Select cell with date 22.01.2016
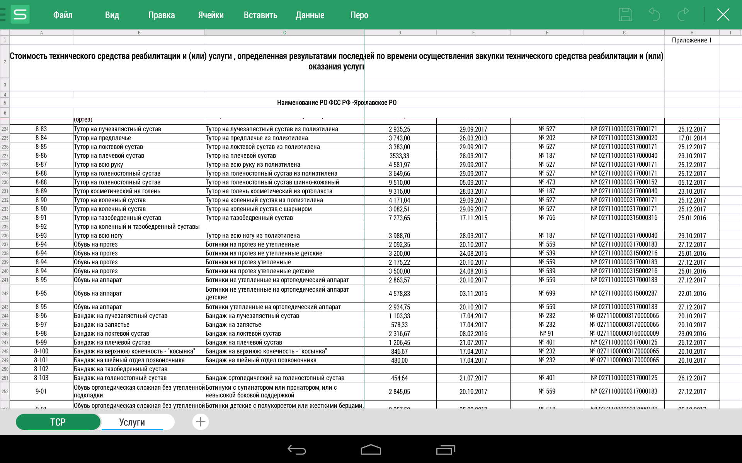 tap(692, 294)
